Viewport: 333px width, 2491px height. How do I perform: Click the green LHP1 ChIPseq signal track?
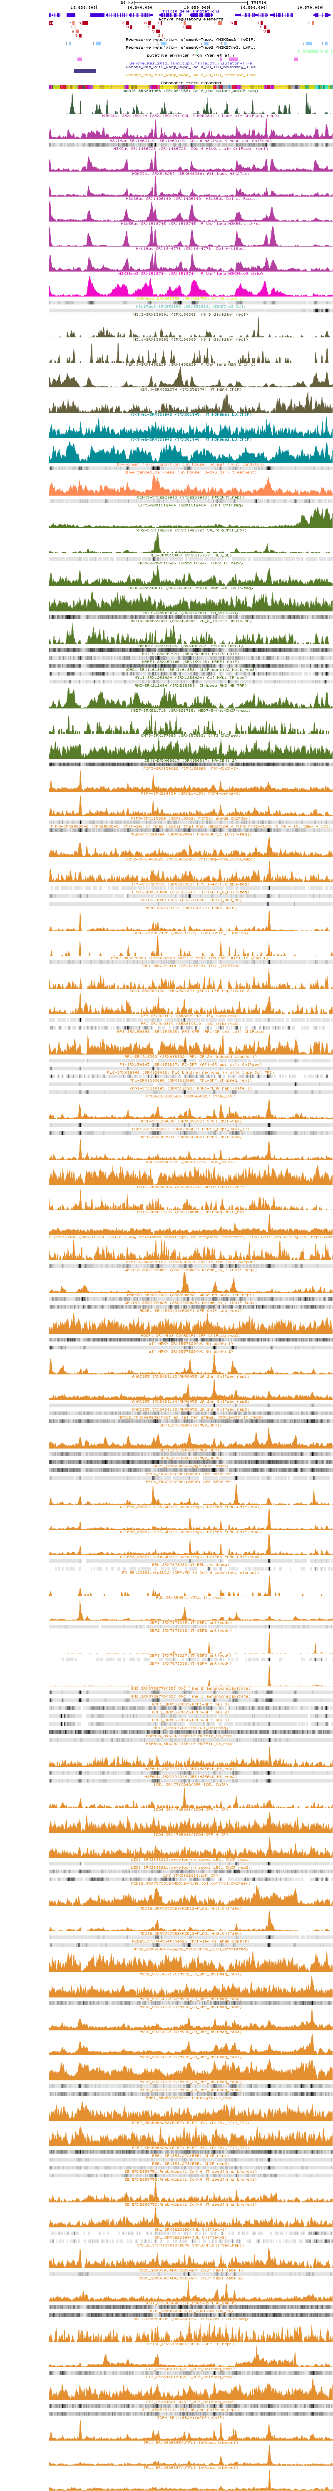(191, 517)
